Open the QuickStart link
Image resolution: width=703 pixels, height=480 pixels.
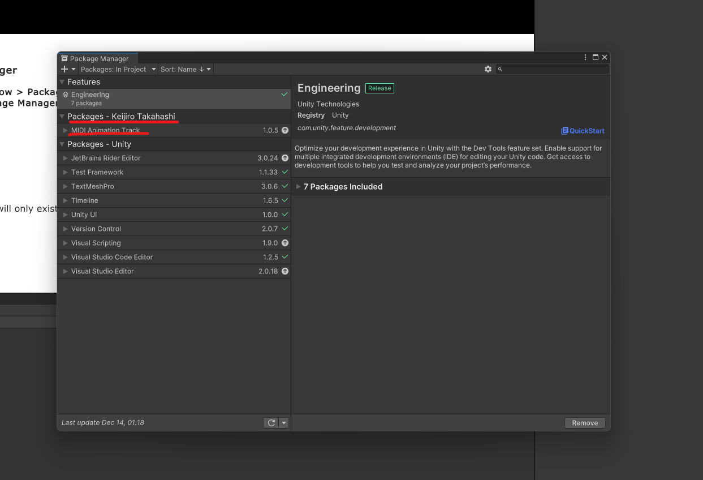[583, 131]
